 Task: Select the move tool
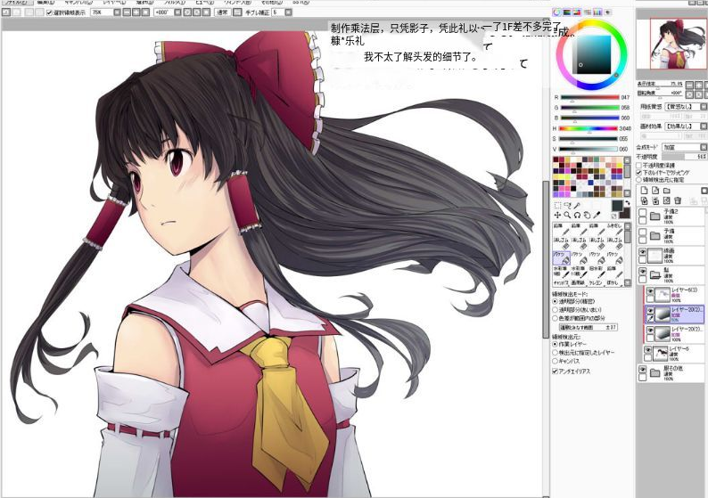click(557, 216)
